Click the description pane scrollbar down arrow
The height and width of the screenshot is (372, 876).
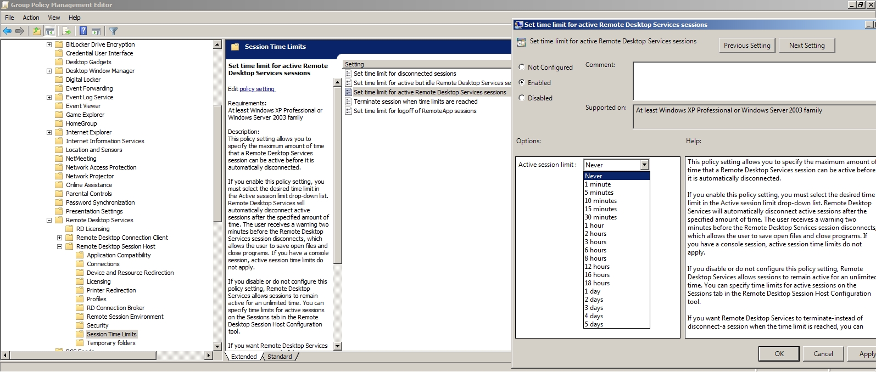pos(338,346)
